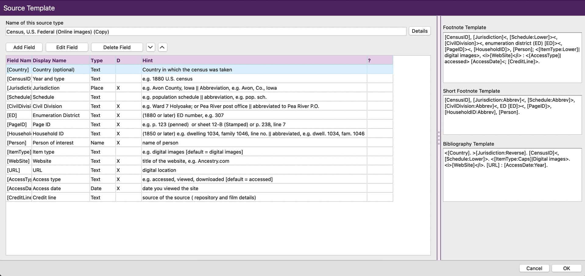Screen dimensions: 585x276
Task: Select the URL display name cell
Action: (61, 170)
